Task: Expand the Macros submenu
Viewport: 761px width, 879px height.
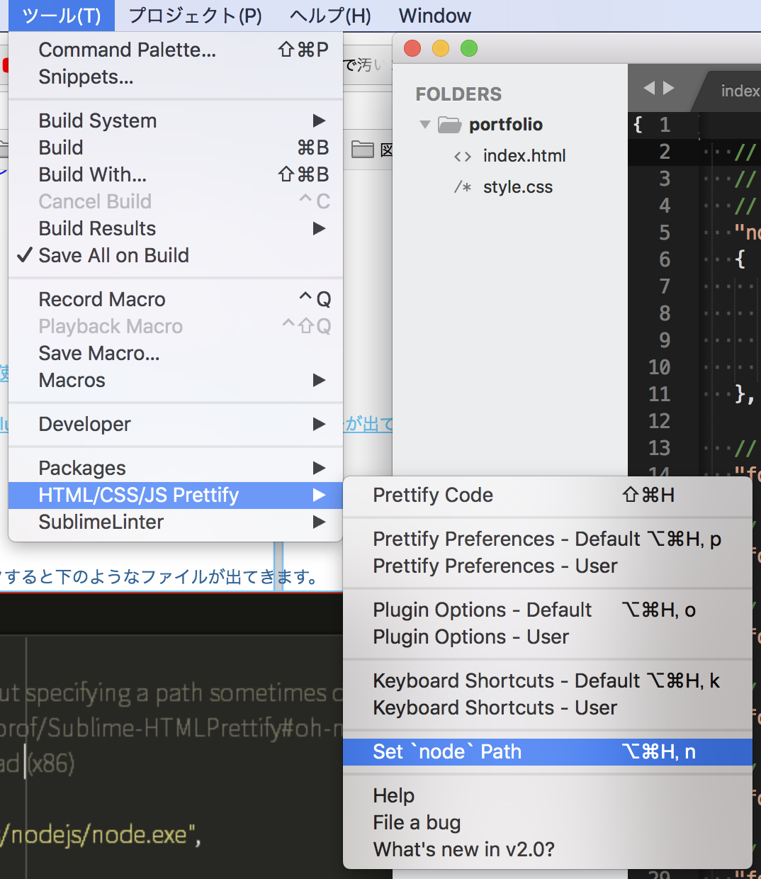Action: 72,380
